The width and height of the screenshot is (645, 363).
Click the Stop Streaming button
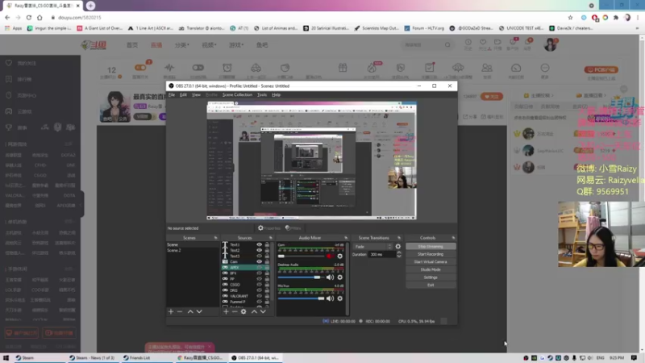click(431, 247)
